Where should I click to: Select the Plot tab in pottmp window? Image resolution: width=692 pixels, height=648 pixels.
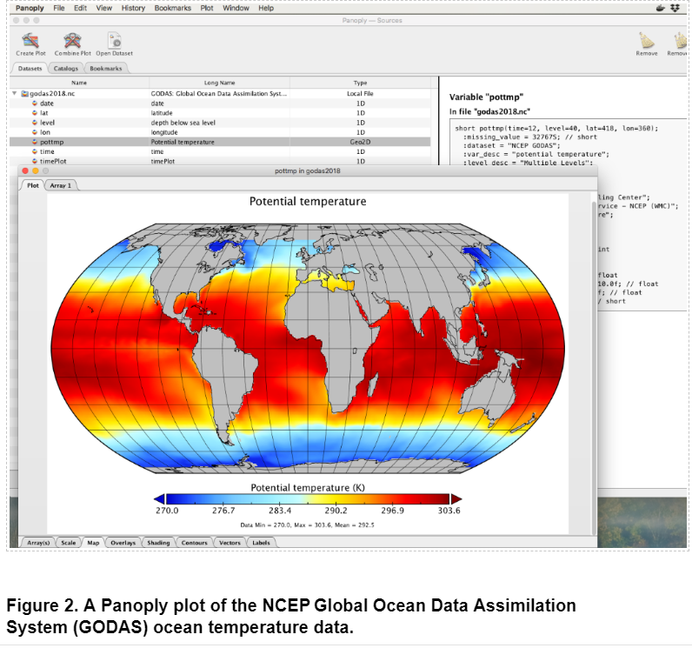(33, 185)
